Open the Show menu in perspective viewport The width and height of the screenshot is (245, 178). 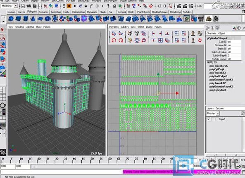coord(38,27)
